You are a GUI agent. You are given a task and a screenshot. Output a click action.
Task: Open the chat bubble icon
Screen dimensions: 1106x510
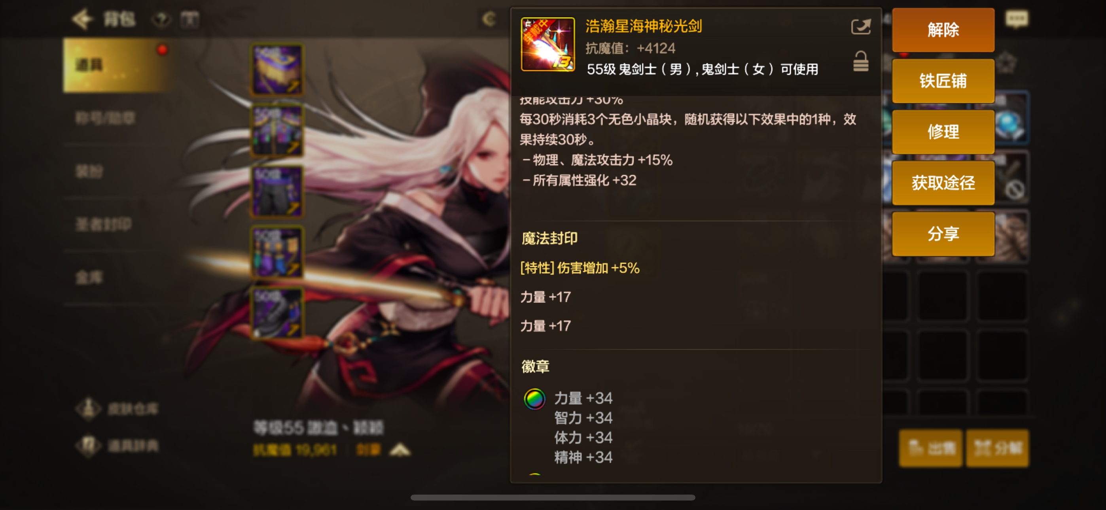1017,19
